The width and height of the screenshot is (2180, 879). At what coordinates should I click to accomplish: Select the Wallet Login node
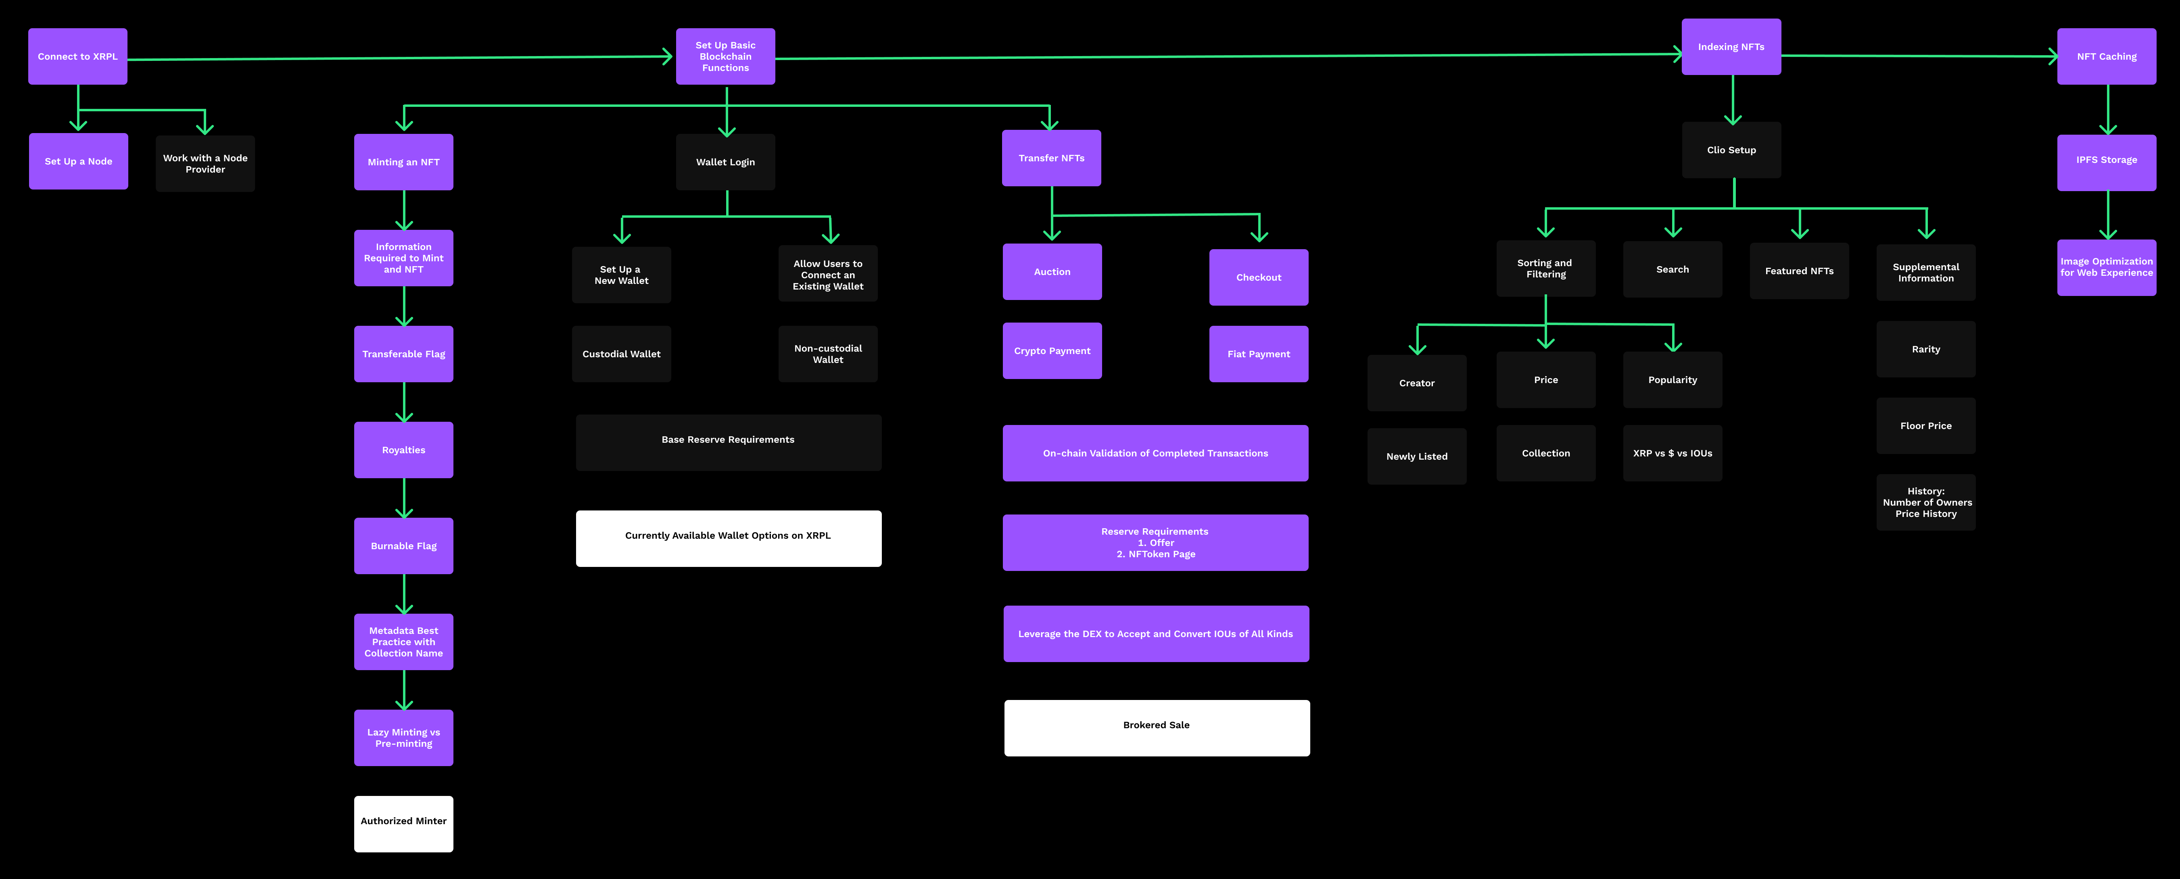point(725,162)
